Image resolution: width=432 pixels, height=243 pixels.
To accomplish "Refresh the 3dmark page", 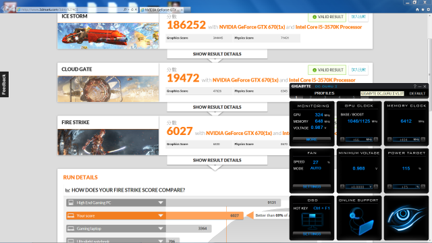I will click(132, 9).
